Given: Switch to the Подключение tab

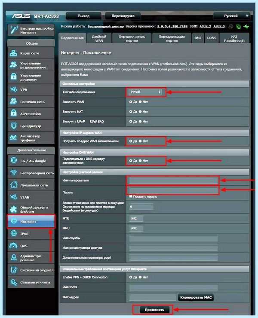Looking at the screenshot, I should [72, 38].
